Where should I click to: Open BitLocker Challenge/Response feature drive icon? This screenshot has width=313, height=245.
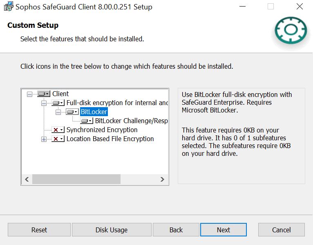pyautogui.click(x=87, y=121)
